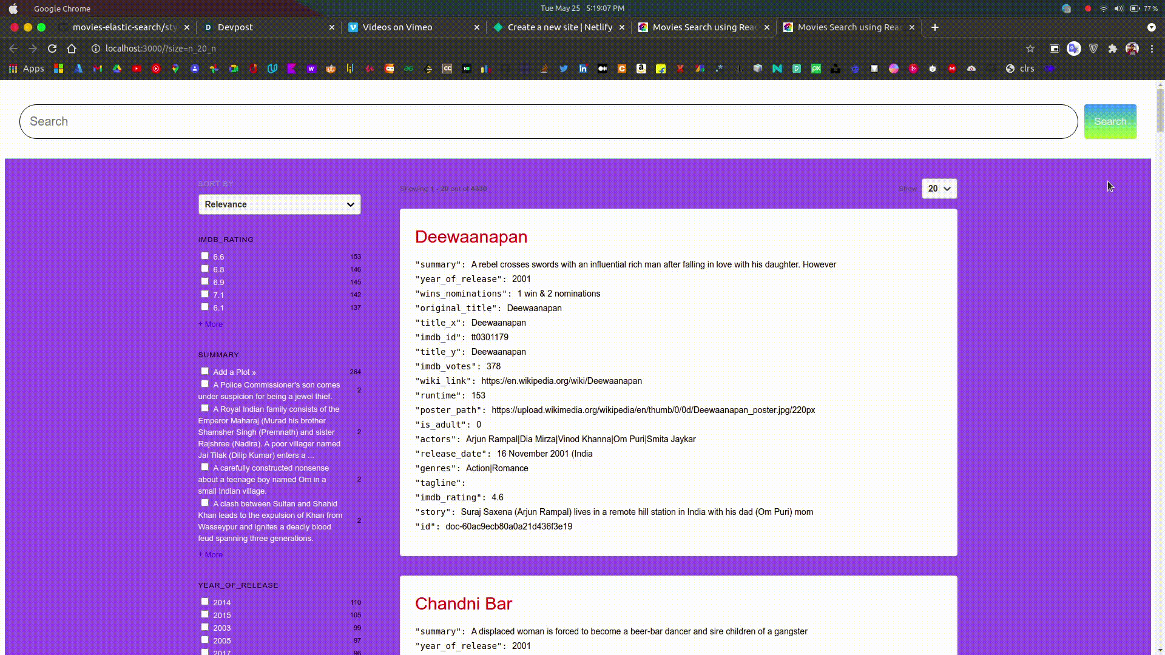
Task: Click the green Search button
Action: tap(1110, 121)
